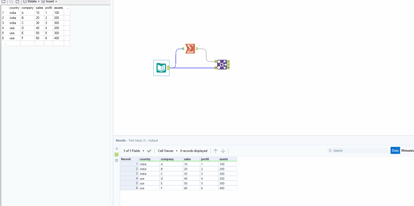
Task: Open the Insert dropdown in Text Input configuration
Action: [x=49, y=2]
